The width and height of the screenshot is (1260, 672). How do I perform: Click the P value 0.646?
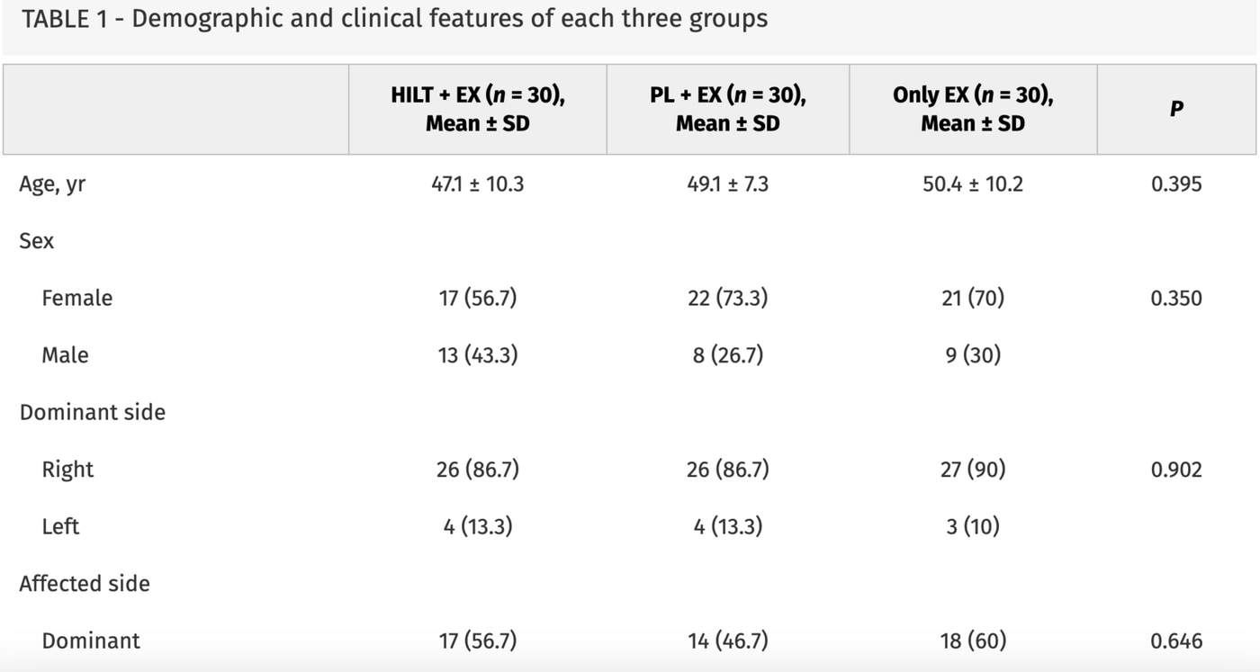[1176, 641]
